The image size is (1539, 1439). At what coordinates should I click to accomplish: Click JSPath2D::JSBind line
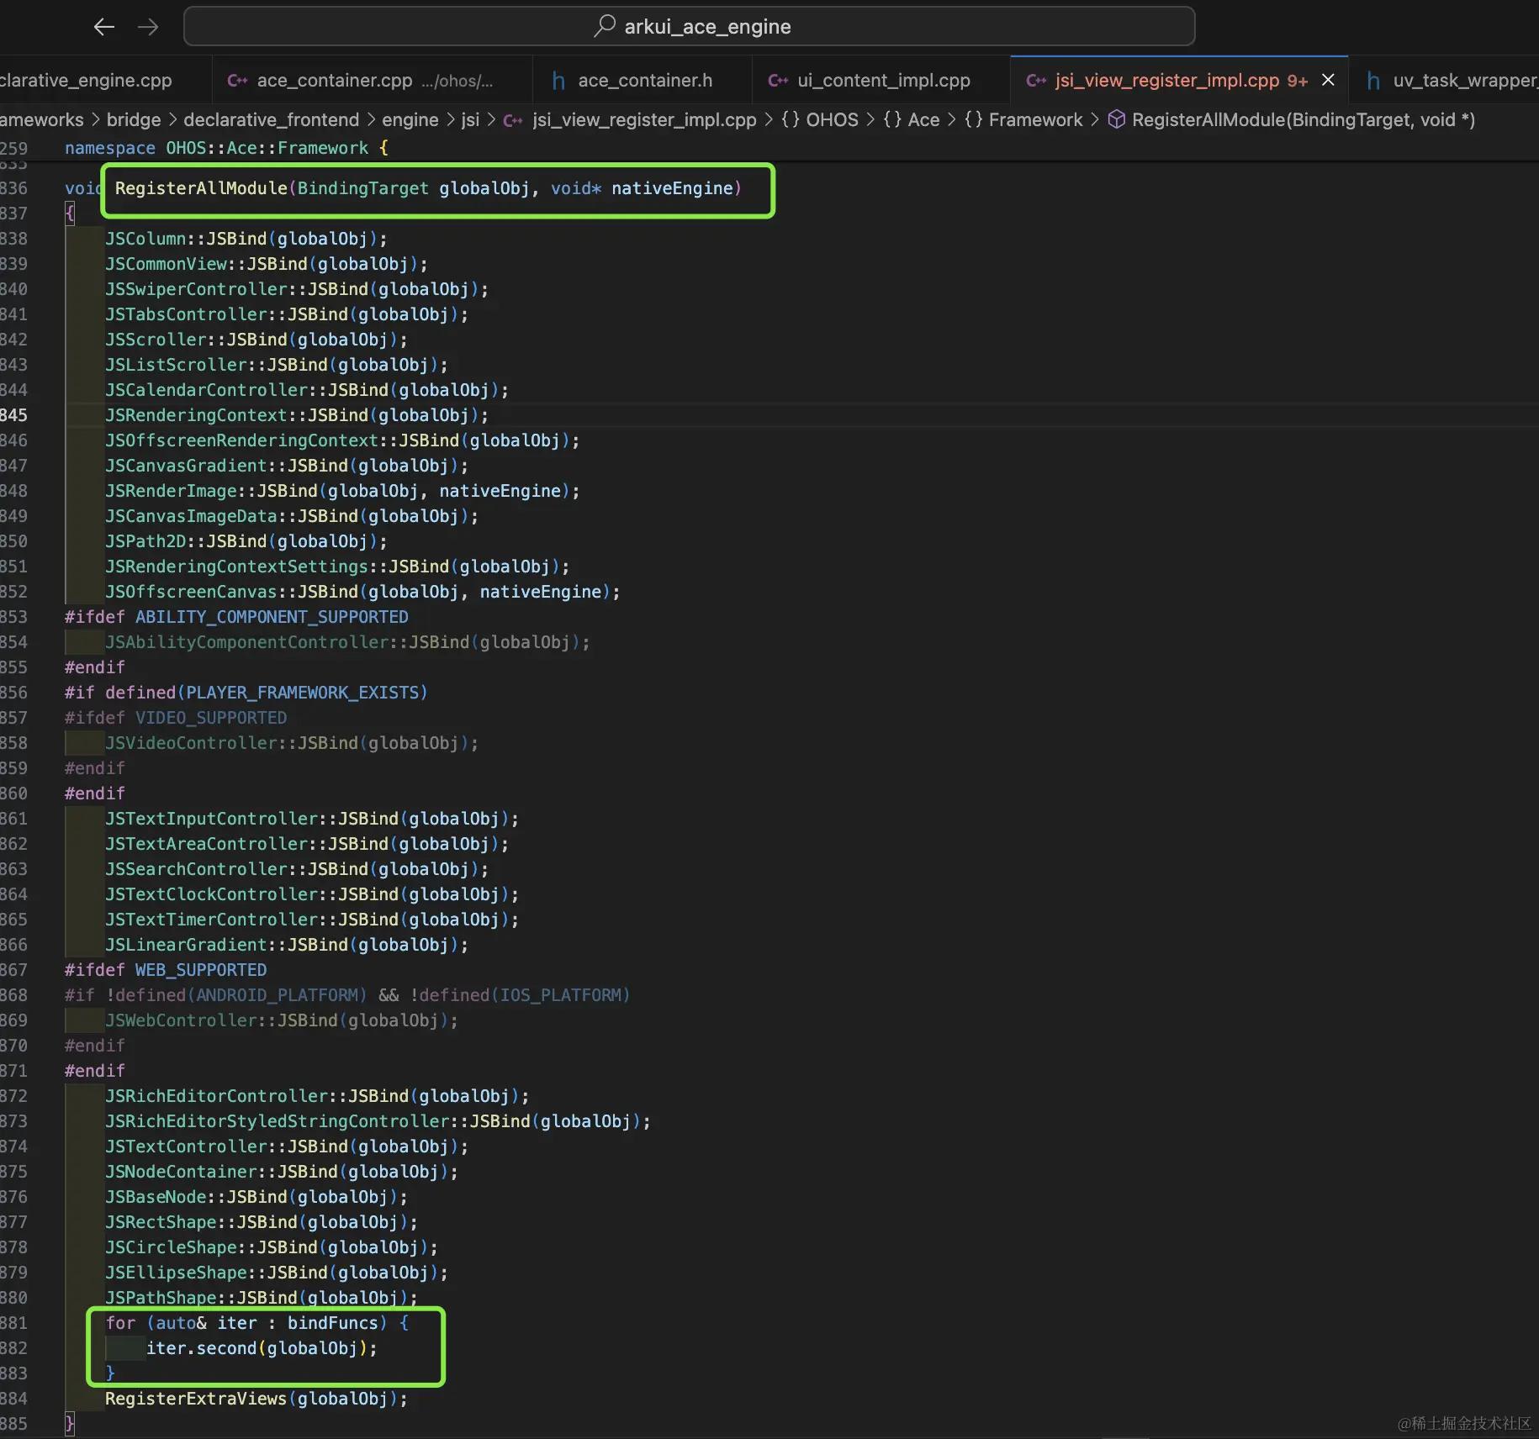pyautogui.click(x=246, y=541)
